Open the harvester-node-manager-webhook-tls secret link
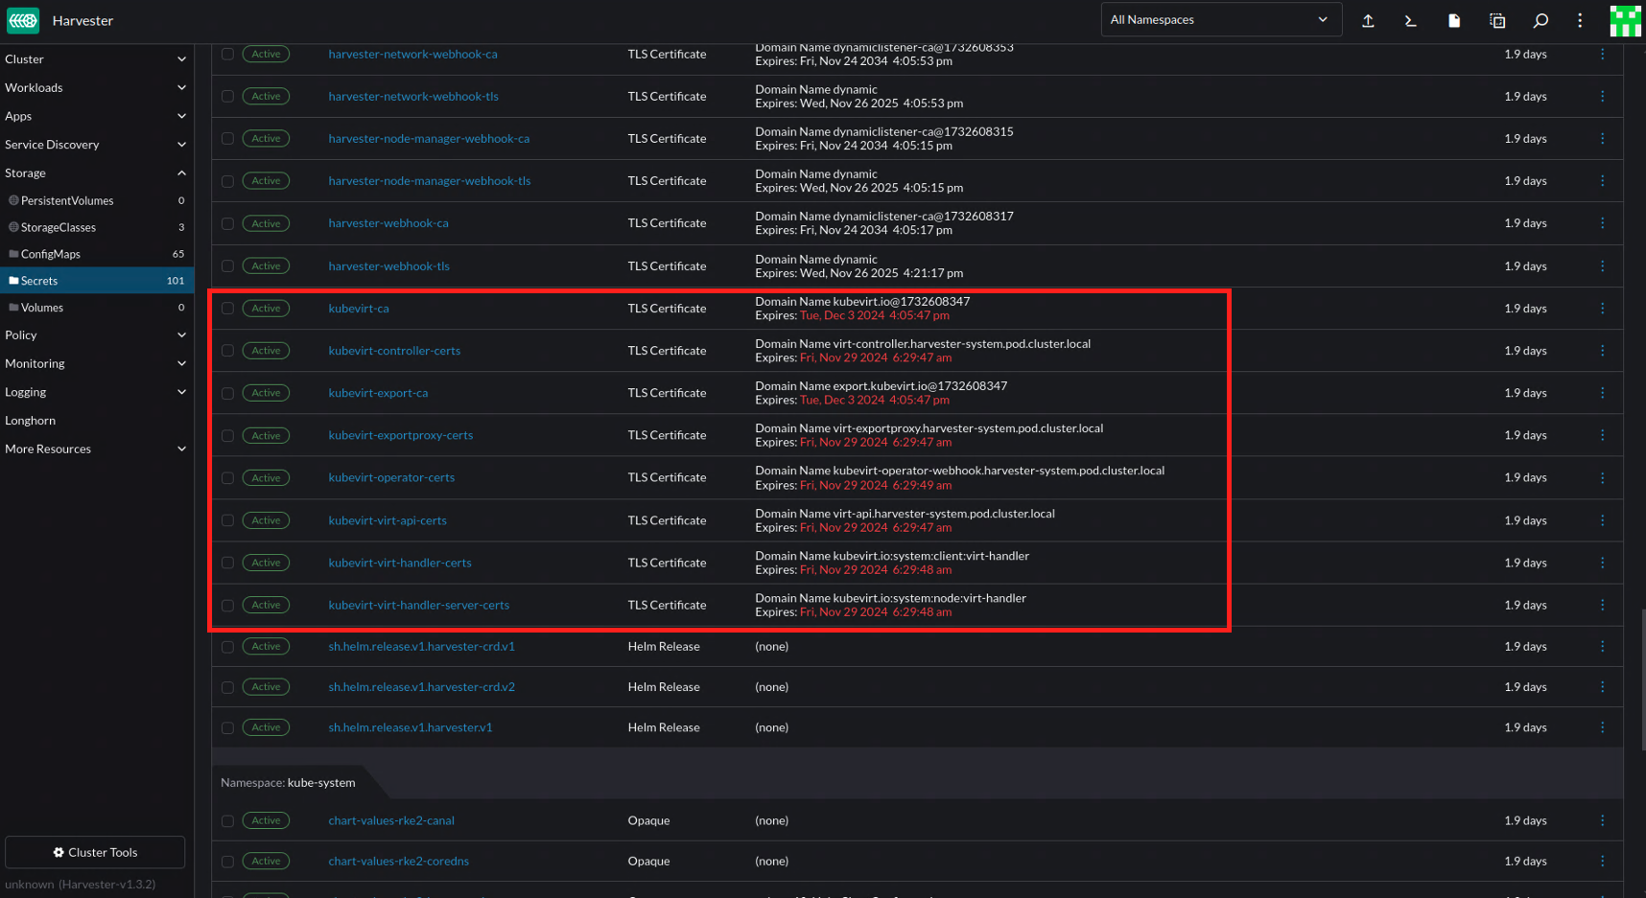 [430, 181]
